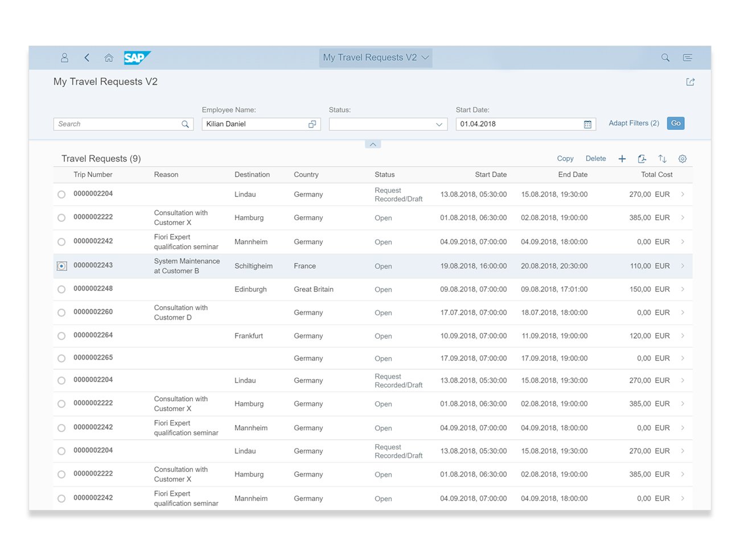Viewport: 740px width, 556px height.
Task: Select the selected trip 0000002243 radio button
Action: click(61, 266)
